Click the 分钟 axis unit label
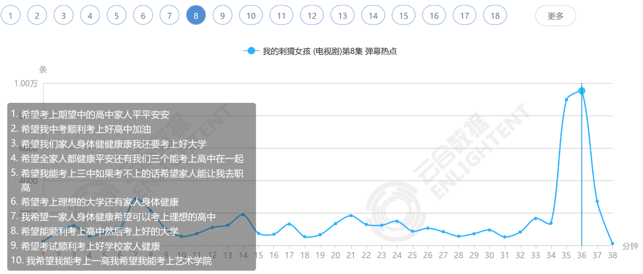Image resolution: width=643 pixels, height=274 pixels. click(x=630, y=246)
